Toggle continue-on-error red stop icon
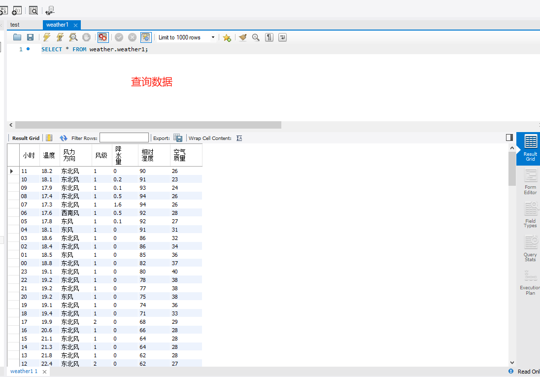 (103, 37)
